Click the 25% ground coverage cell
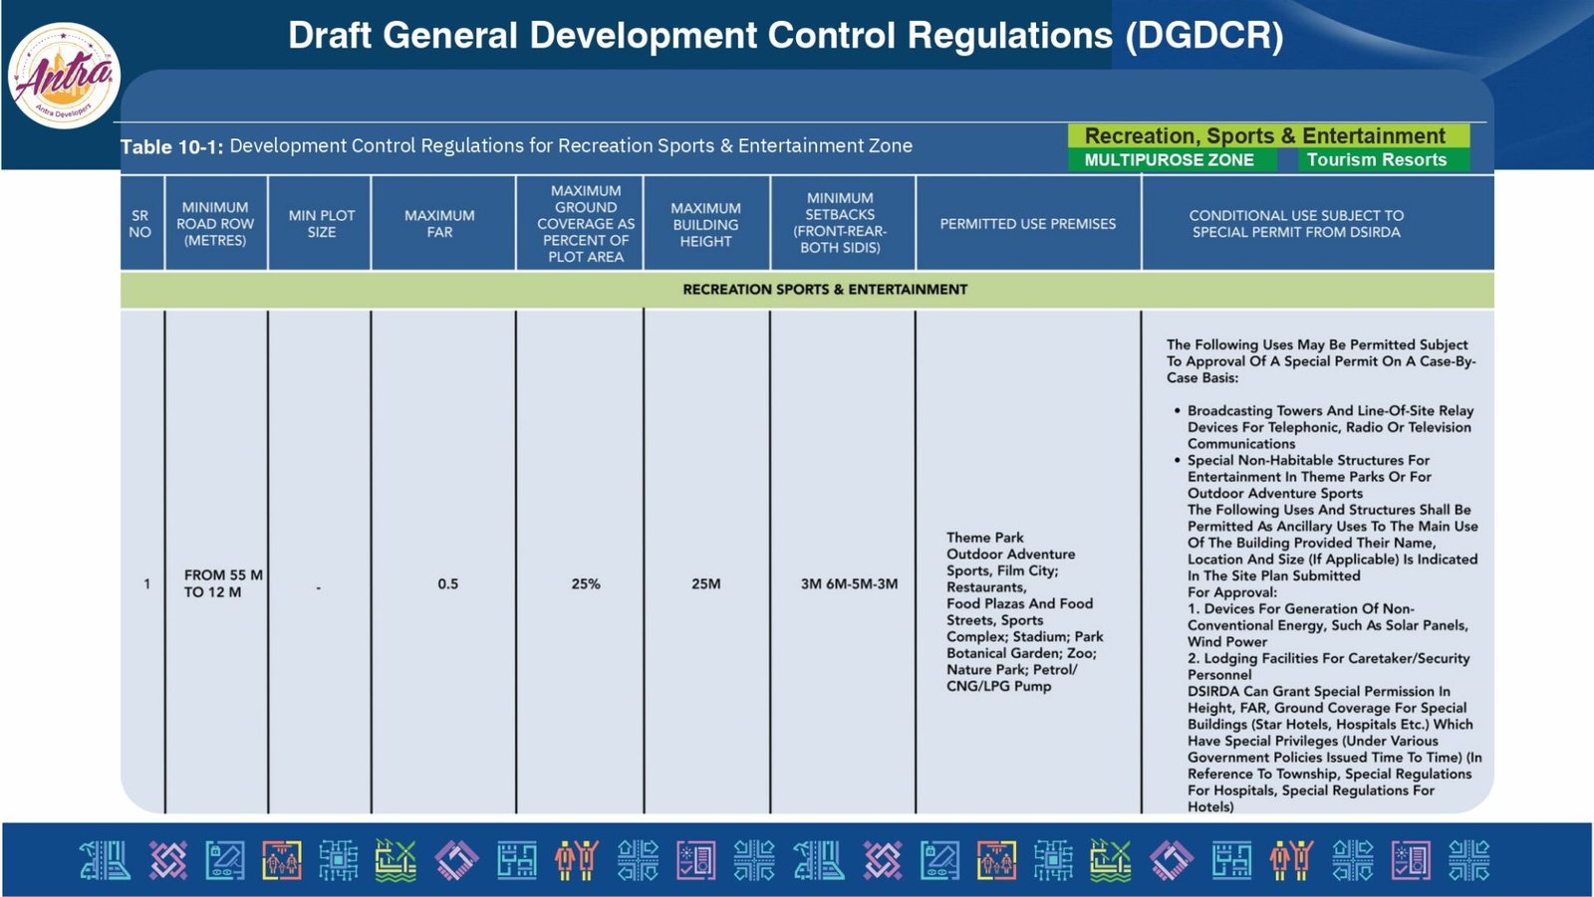This screenshot has width=1594, height=897. click(586, 584)
